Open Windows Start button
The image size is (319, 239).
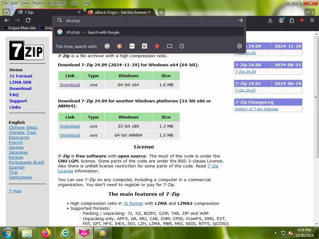point(8,233)
